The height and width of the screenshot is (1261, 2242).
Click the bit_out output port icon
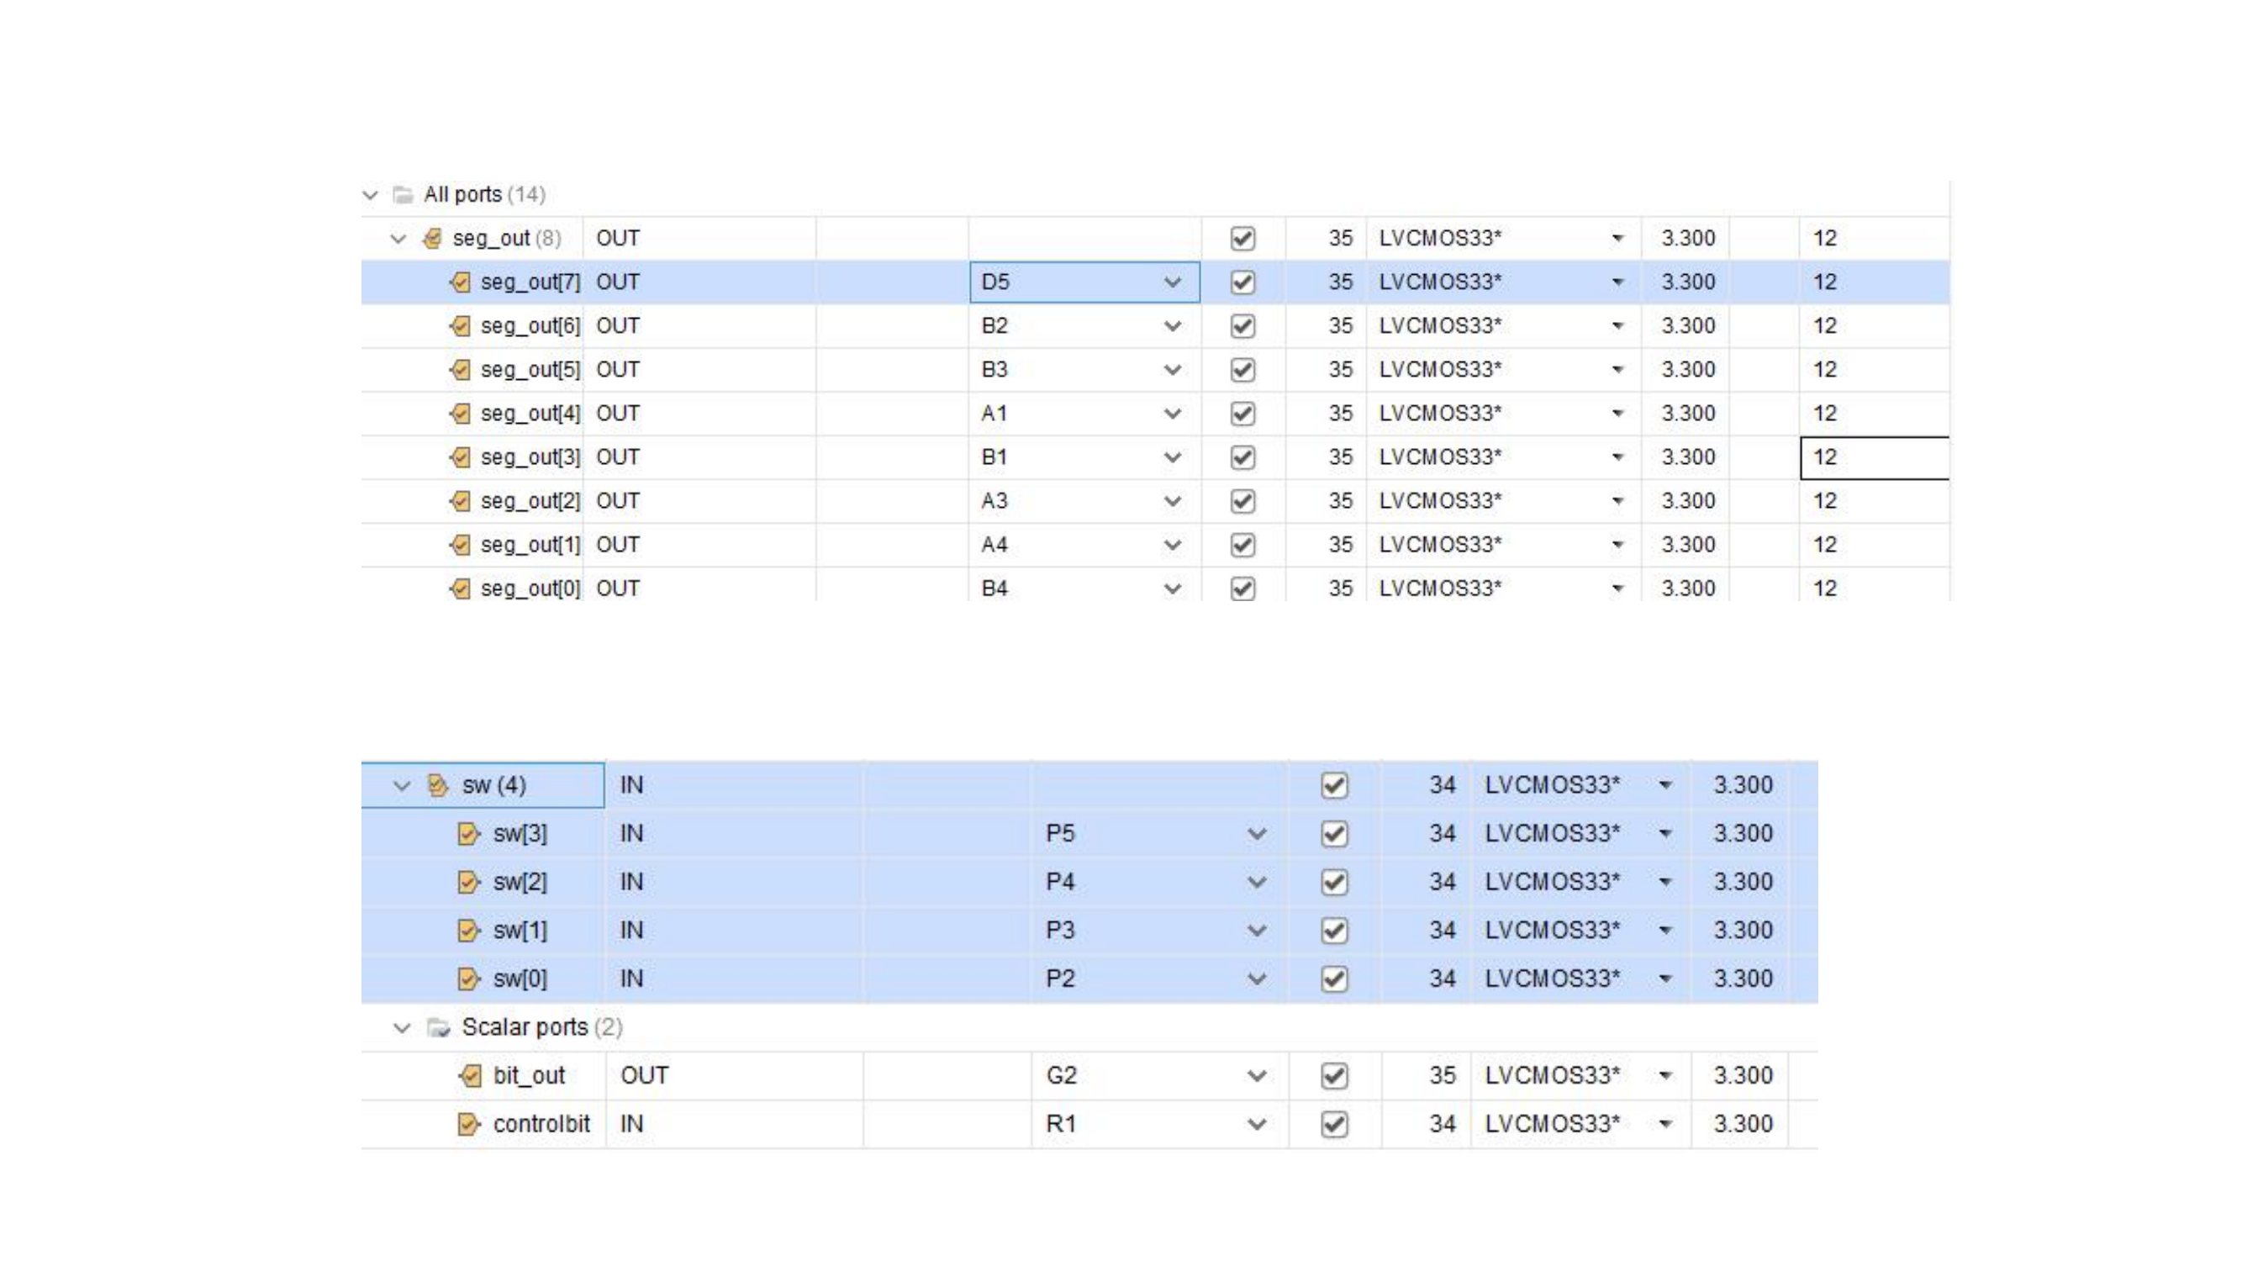click(470, 1076)
